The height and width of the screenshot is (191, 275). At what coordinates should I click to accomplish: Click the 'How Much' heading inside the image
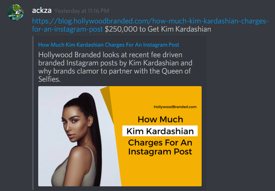(x=160, y=119)
